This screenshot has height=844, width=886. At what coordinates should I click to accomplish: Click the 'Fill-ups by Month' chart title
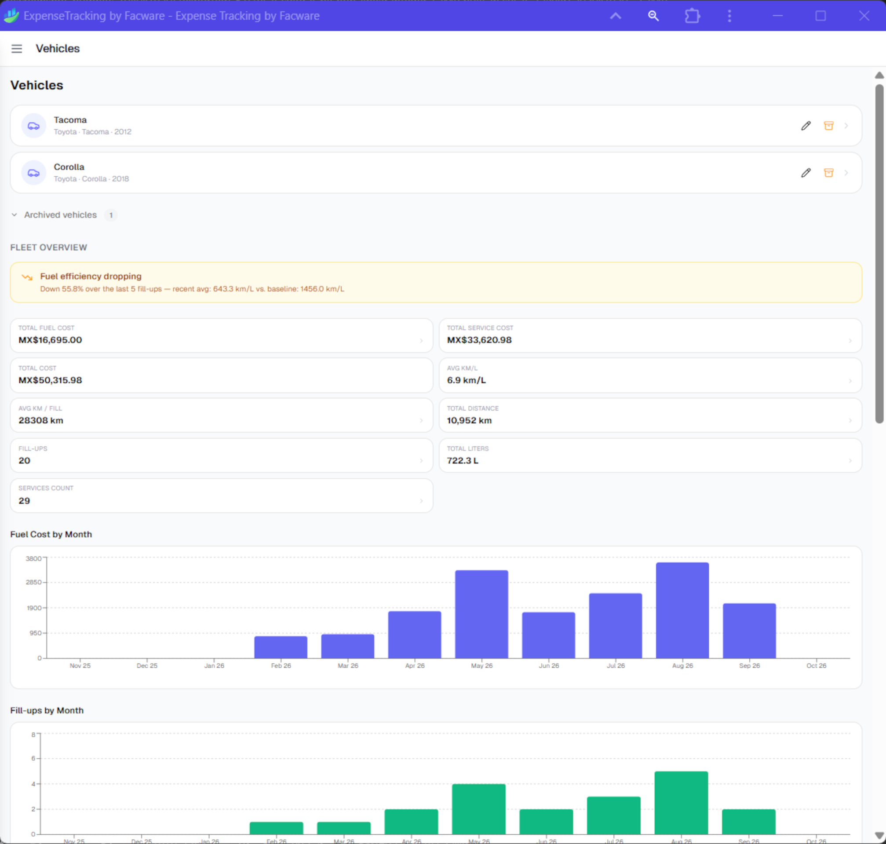click(47, 710)
